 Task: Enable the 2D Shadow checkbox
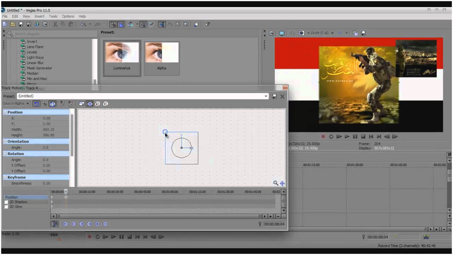(x=6, y=202)
